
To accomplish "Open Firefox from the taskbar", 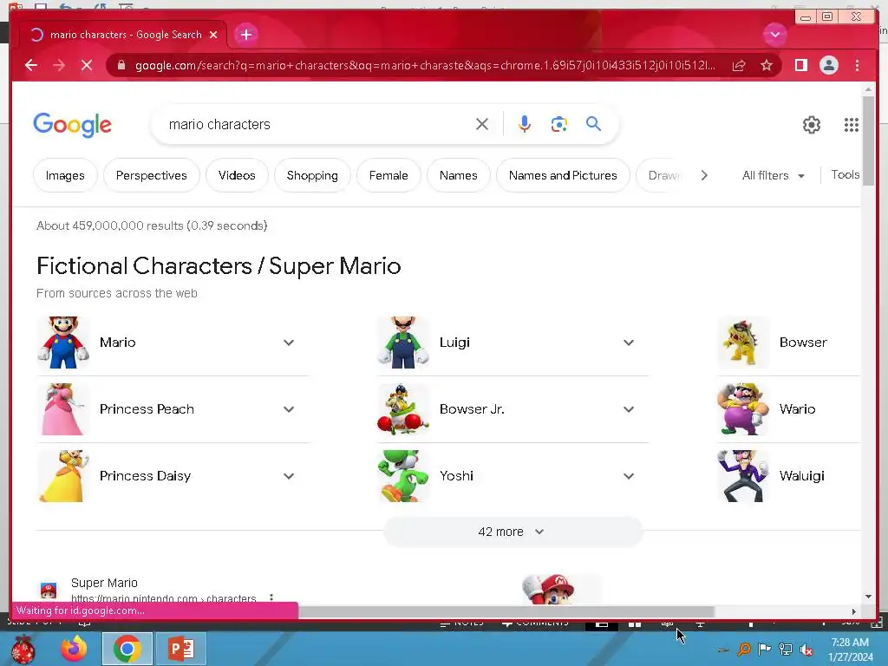I will click(x=75, y=649).
